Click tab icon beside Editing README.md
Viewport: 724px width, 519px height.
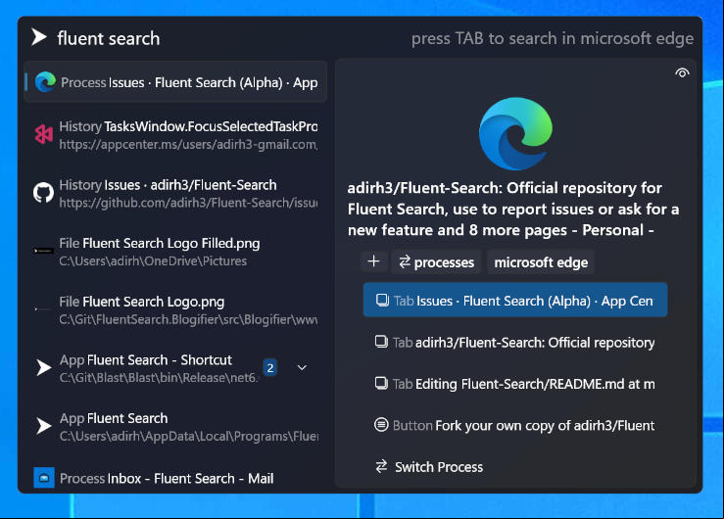tap(381, 383)
